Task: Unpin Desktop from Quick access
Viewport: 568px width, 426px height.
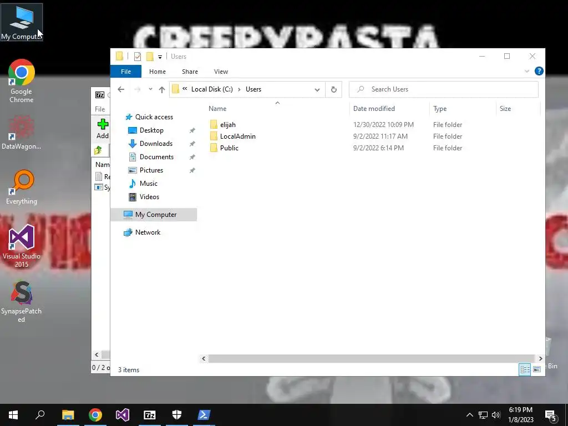Action: pyautogui.click(x=192, y=130)
